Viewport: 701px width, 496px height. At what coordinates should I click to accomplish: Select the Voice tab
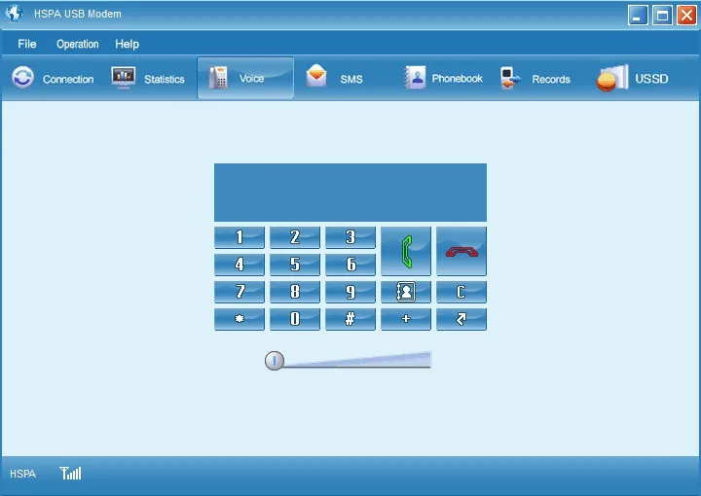pyautogui.click(x=245, y=78)
